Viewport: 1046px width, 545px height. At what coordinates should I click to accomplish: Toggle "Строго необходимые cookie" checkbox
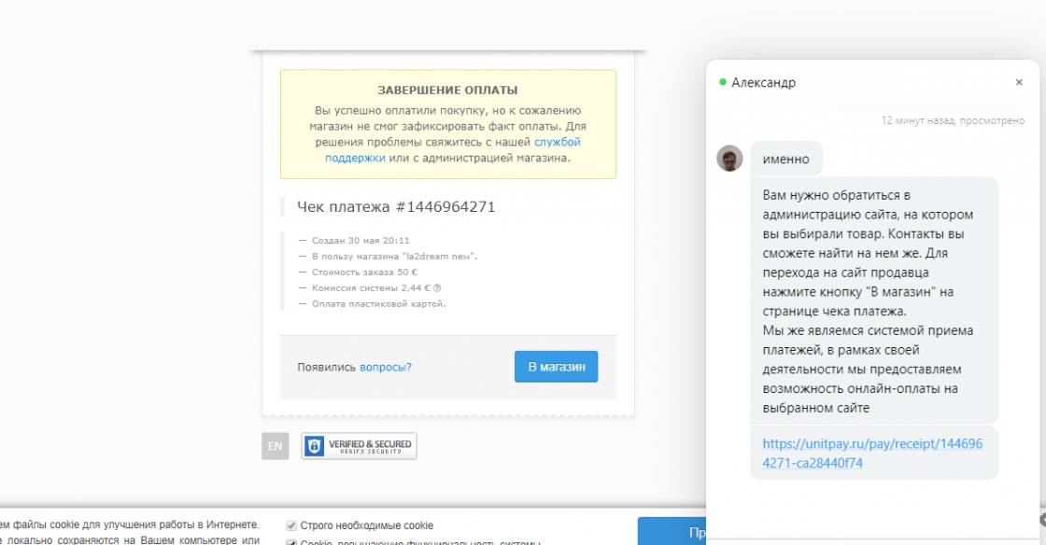(x=291, y=525)
